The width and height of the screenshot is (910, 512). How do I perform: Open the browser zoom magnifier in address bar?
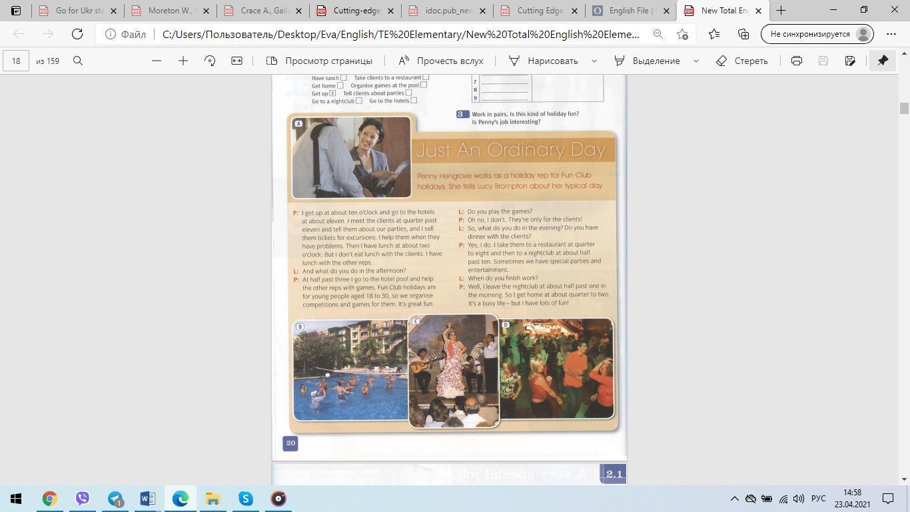click(658, 34)
